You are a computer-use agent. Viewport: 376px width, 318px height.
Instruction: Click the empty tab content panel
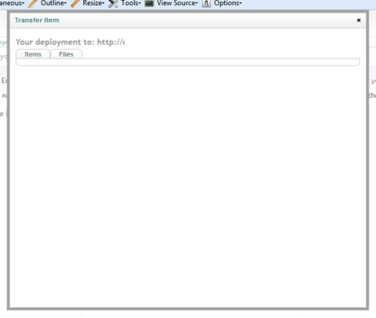(188, 62)
